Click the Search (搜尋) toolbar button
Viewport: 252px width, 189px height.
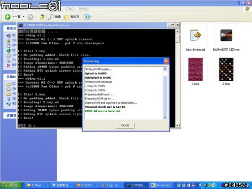(55, 17)
